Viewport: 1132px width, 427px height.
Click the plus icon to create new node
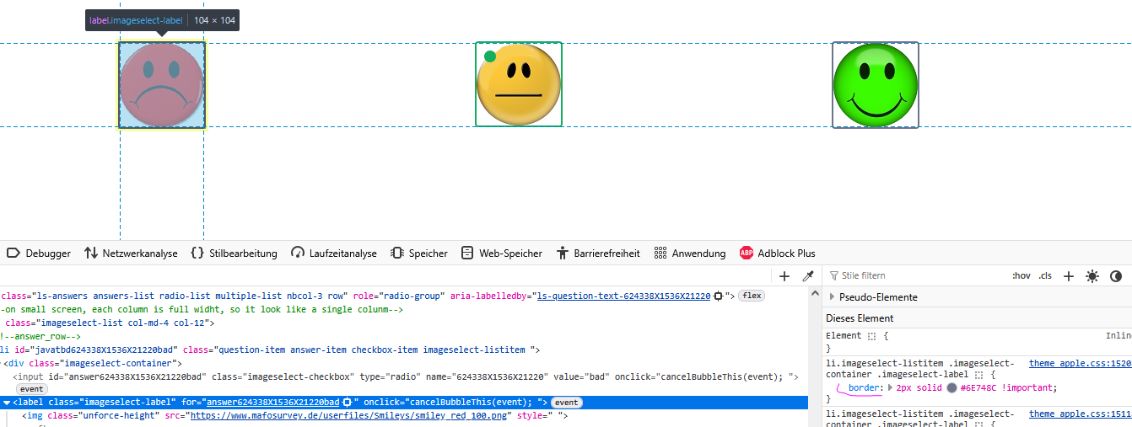click(x=784, y=276)
